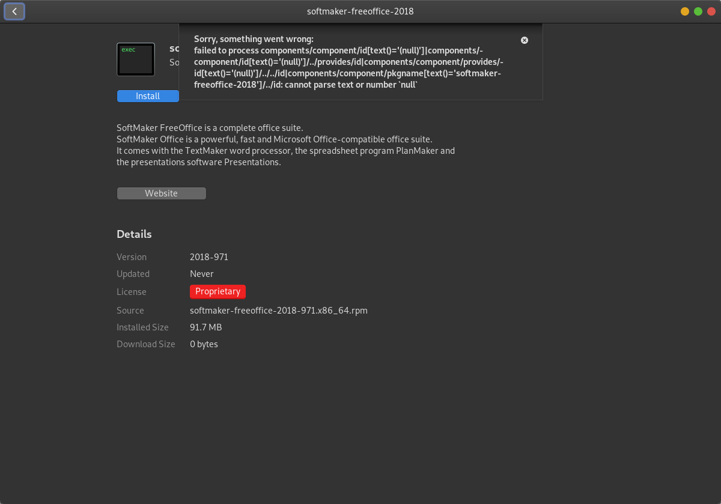This screenshot has width=721, height=504.
Task: Click the exec application icon
Action: (136, 59)
